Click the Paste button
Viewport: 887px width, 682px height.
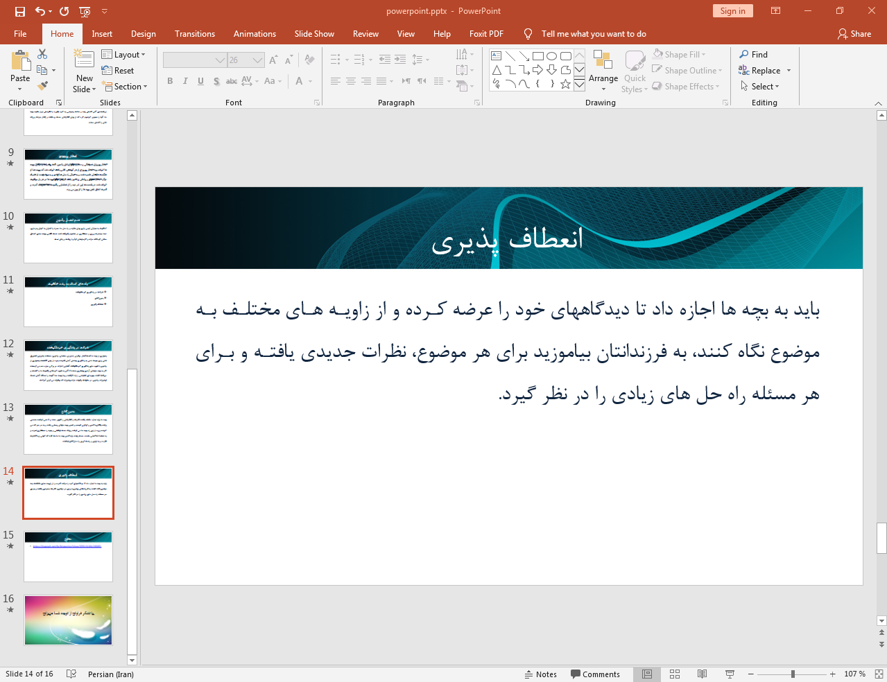20,71
